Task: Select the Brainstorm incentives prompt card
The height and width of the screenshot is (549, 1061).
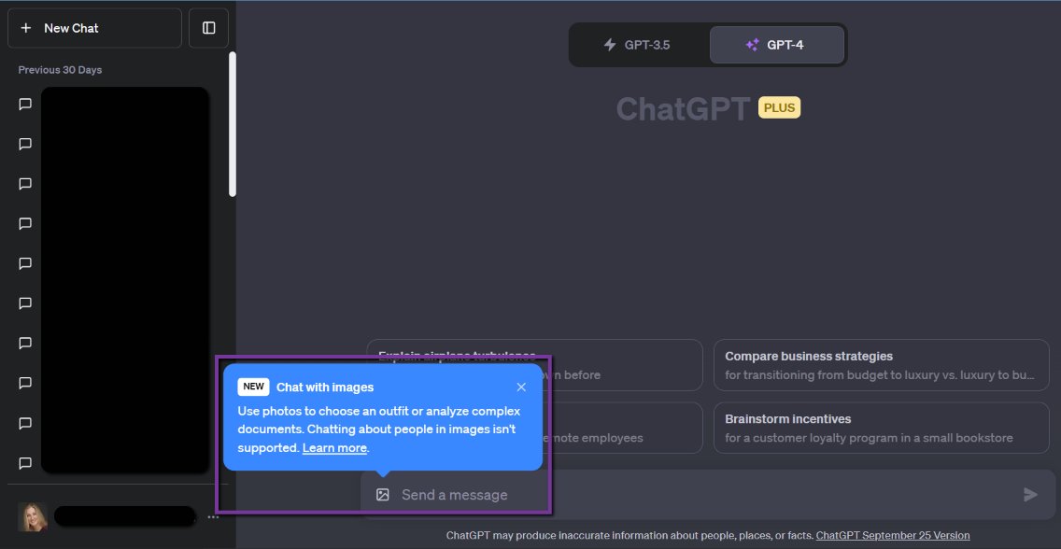Action: [881, 428]
